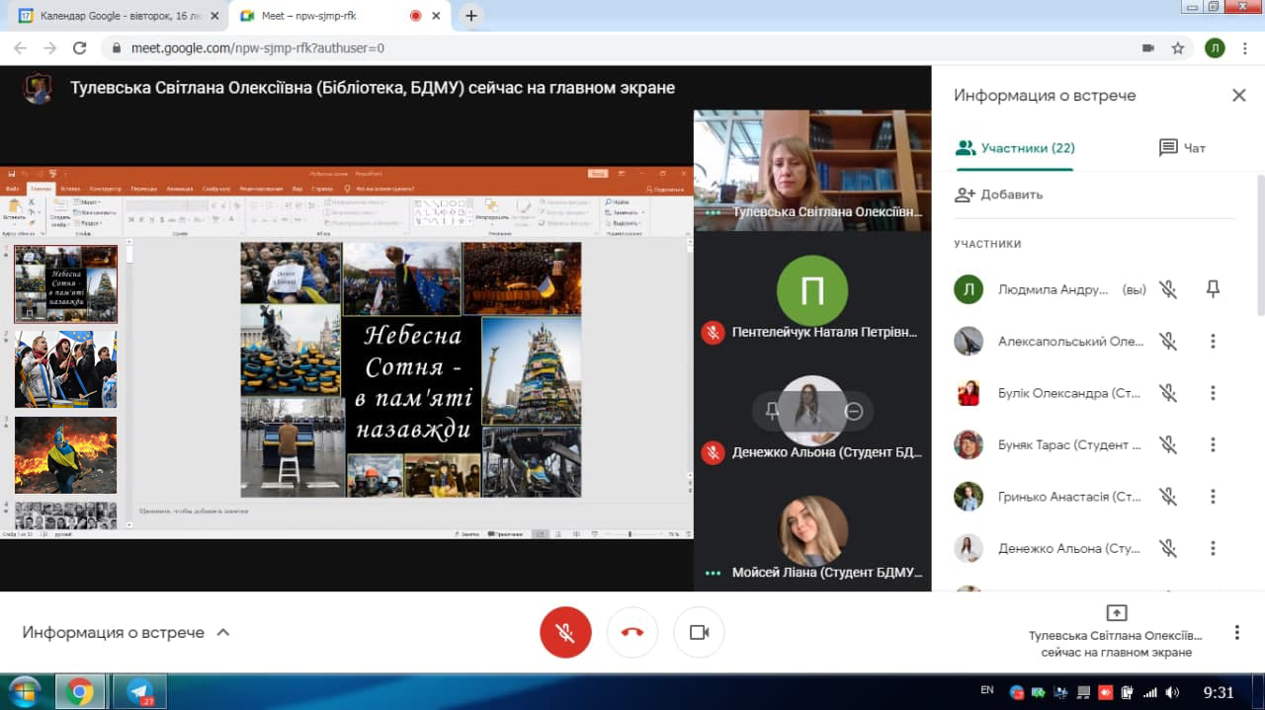This screenshot has height=710, width=1265.
Task: Open Telegram from the Windows taskbar
Action: coord(139,691)
